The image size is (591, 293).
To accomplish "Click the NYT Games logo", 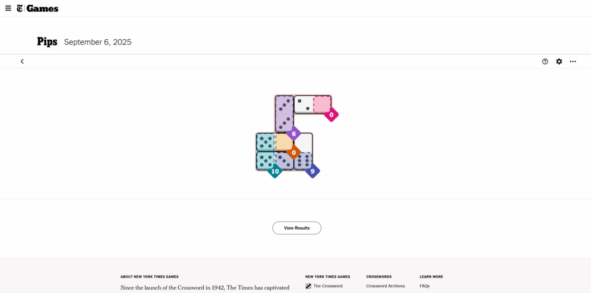I will [x=38, y=8].
